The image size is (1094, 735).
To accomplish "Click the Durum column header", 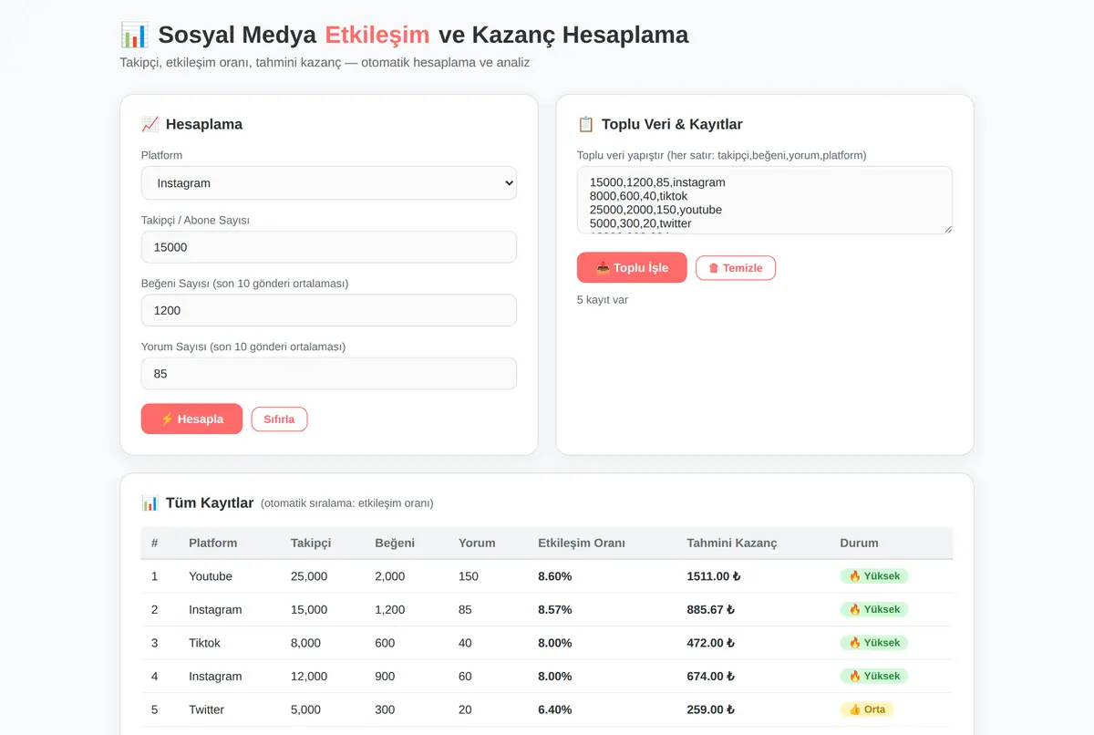I will [x=859, y=543].
